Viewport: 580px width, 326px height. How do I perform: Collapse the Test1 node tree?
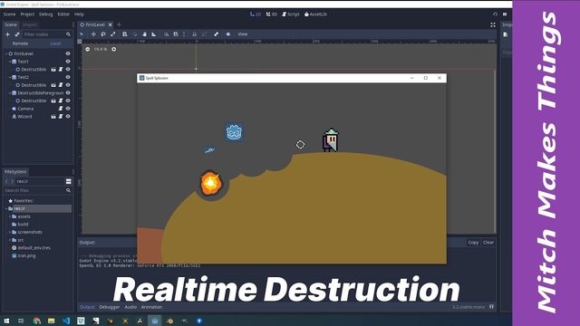(10, 62)
